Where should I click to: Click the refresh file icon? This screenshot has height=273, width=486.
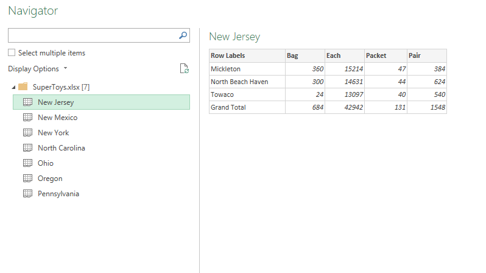click(184, 69)
